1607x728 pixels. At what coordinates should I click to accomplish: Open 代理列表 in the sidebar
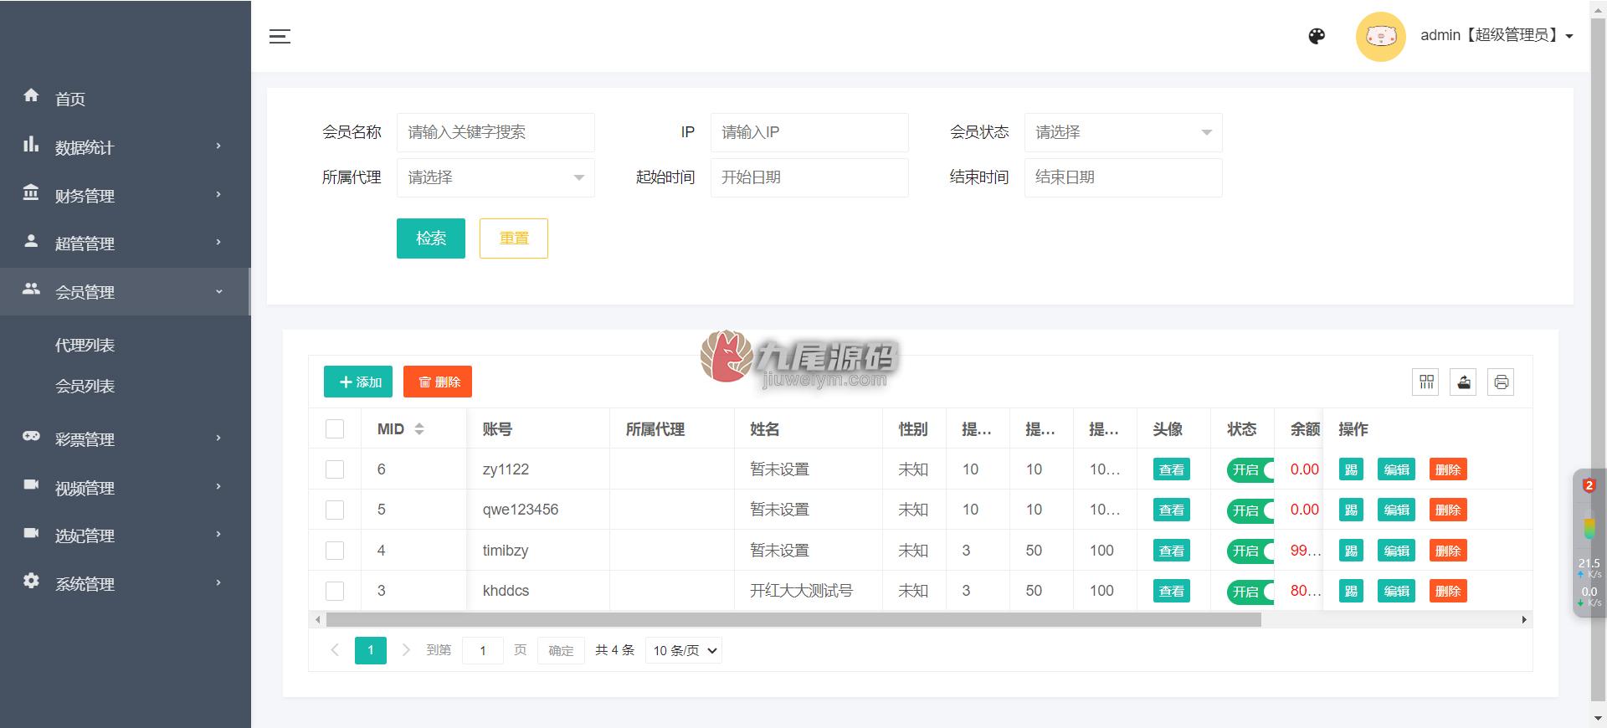click(85, 346)
